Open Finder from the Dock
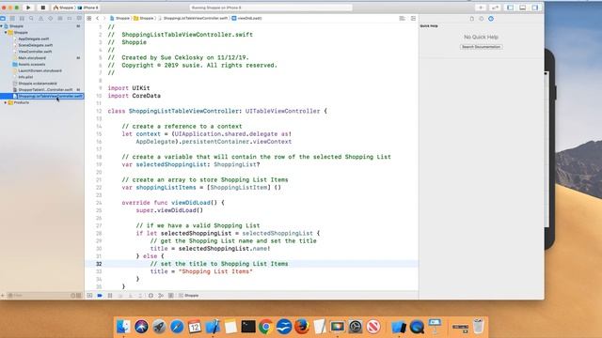The image size is (602, 338). (x=123, y=327)
